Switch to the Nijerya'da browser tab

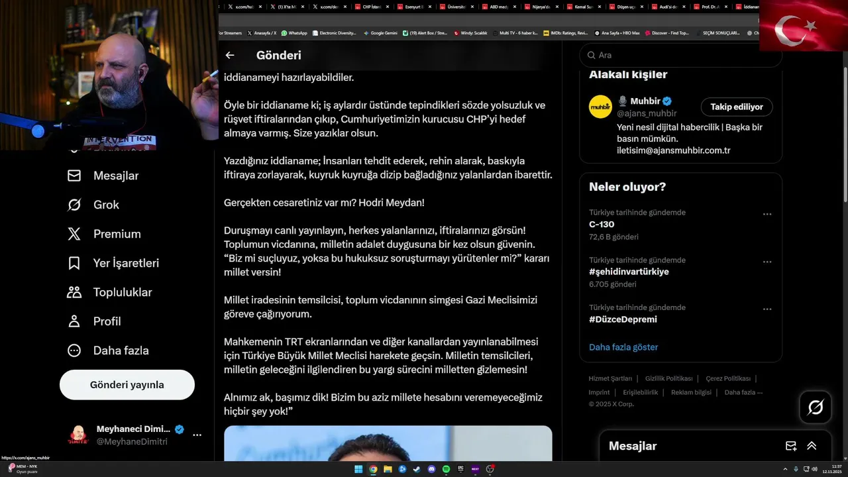tap(541, 7)
